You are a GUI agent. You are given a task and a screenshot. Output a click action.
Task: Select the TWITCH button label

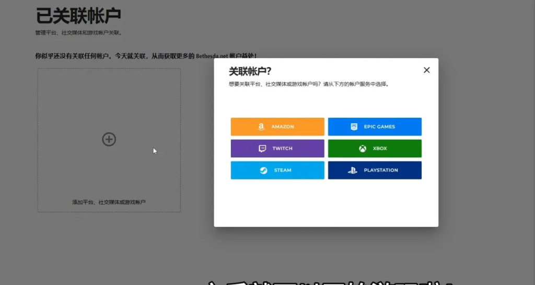[x=282, y=149]
